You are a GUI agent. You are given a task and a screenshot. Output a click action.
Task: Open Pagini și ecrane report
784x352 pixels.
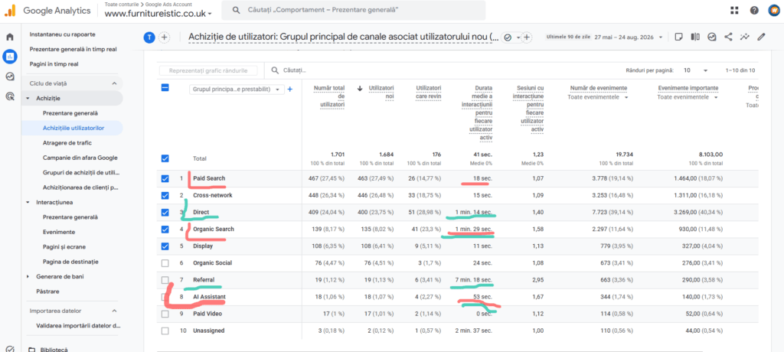(65, 246)
